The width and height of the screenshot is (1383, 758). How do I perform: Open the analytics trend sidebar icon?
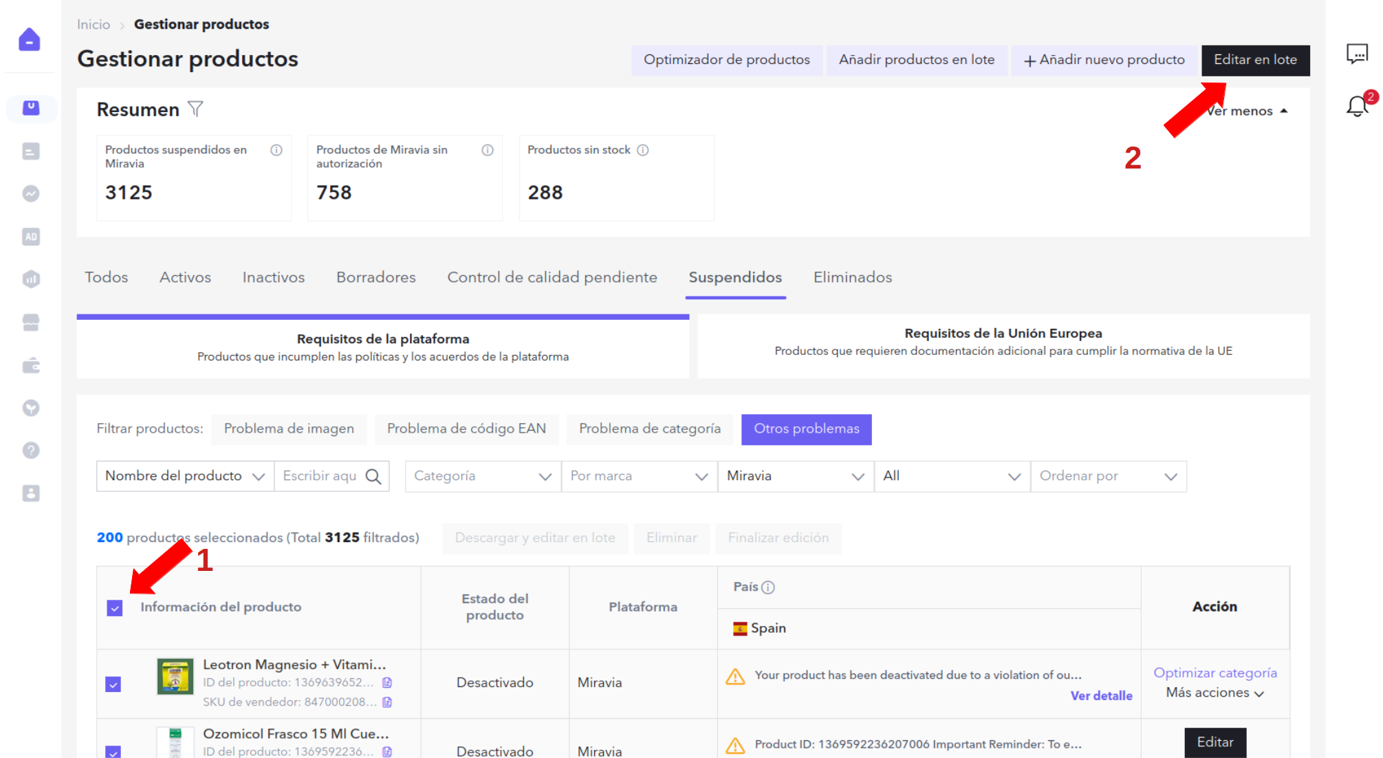[x=31, y=194]
